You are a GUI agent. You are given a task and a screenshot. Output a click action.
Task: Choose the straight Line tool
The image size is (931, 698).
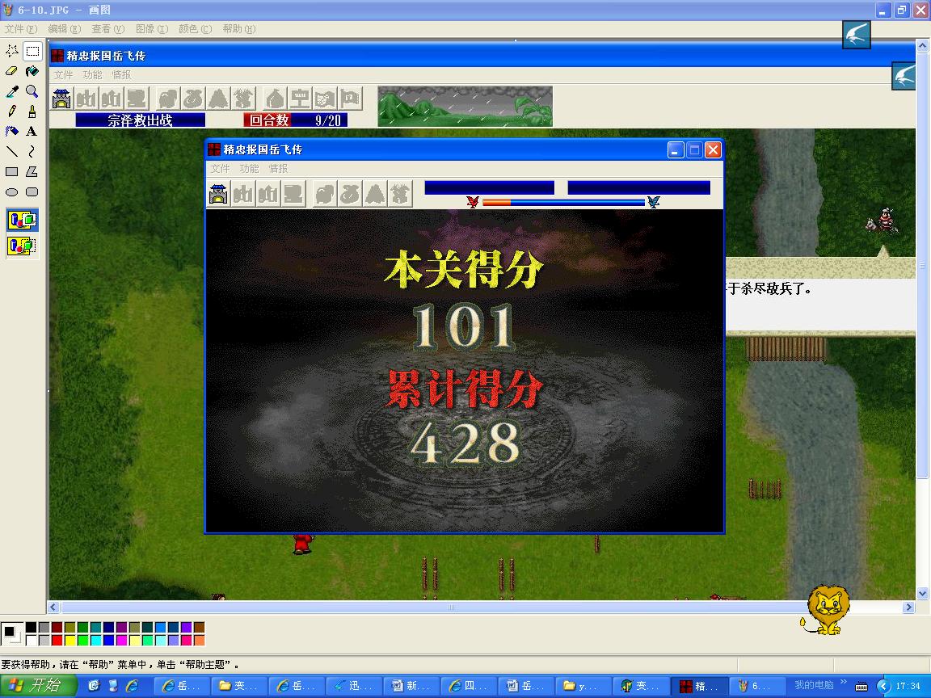click(12, 151)
